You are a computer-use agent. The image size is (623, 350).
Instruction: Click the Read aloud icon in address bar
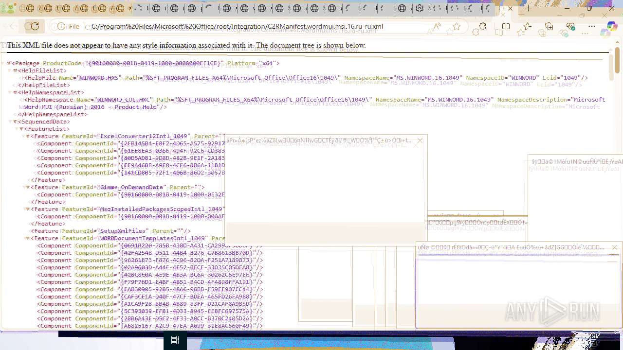tap(437, 26)
